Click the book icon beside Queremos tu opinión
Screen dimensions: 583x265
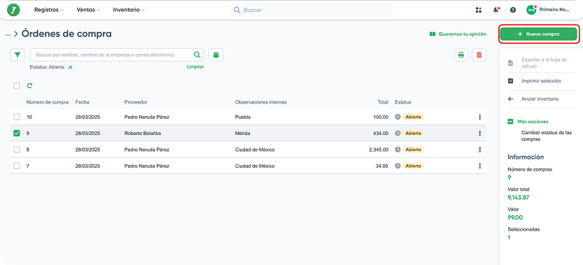point(432,34)
